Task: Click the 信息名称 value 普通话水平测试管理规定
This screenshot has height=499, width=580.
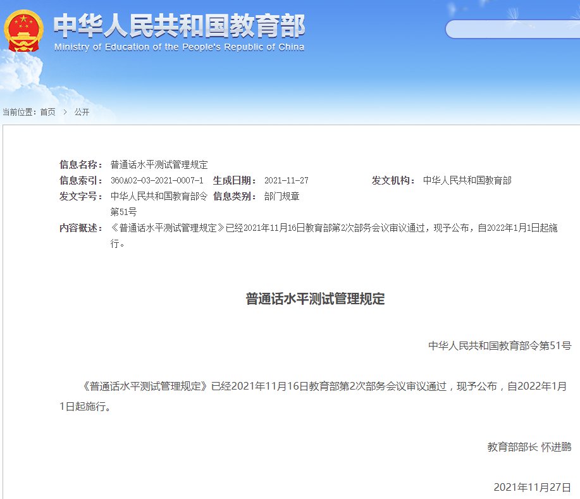Action: tap(159, 164)
